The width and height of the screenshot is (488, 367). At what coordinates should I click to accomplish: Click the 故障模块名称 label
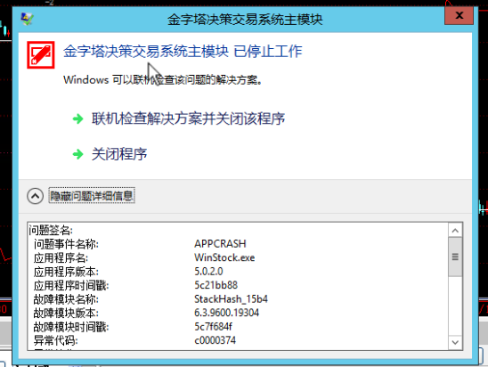click(x=66, y=299)
